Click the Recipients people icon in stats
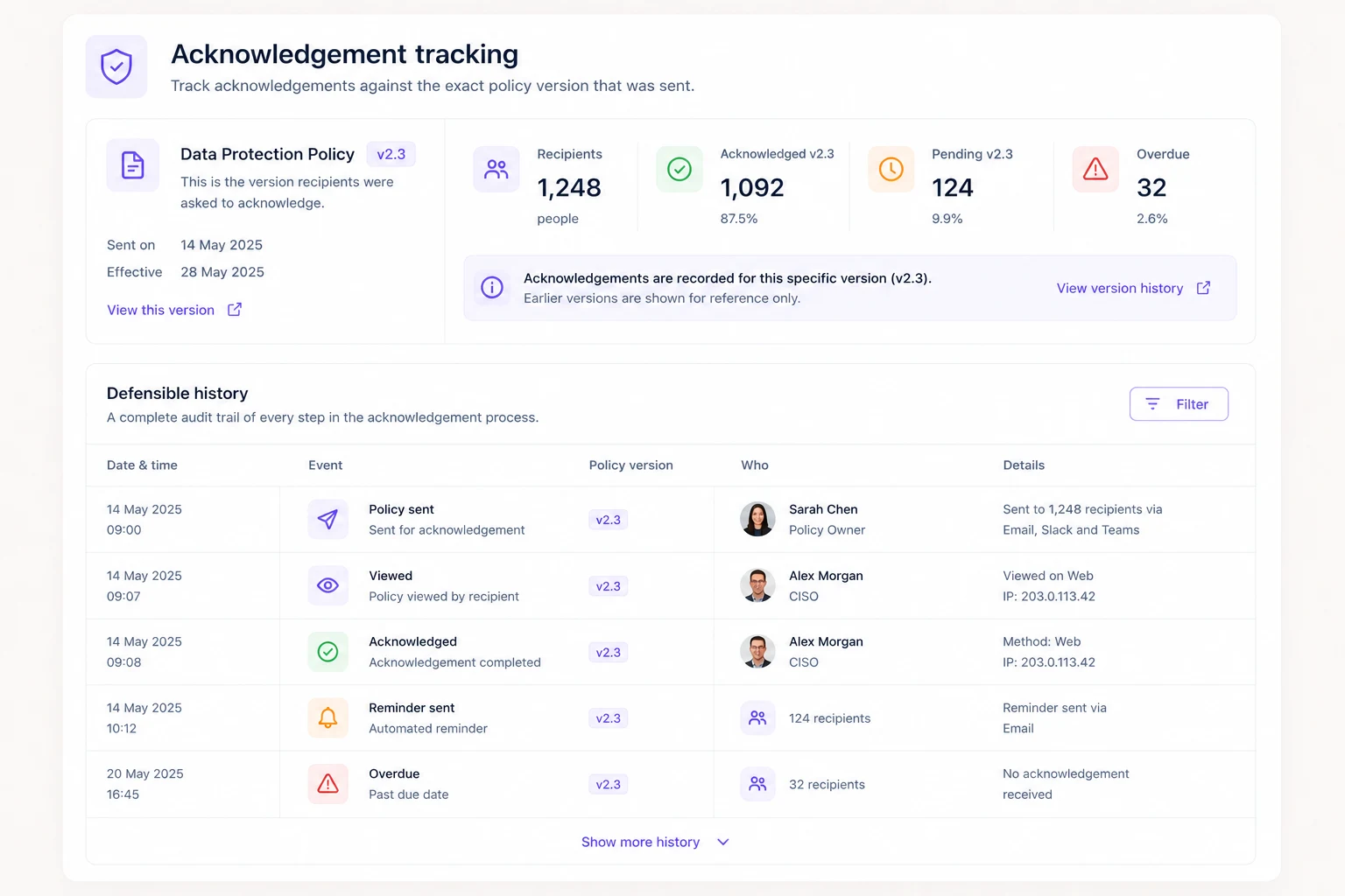 (x=496, y=169)
